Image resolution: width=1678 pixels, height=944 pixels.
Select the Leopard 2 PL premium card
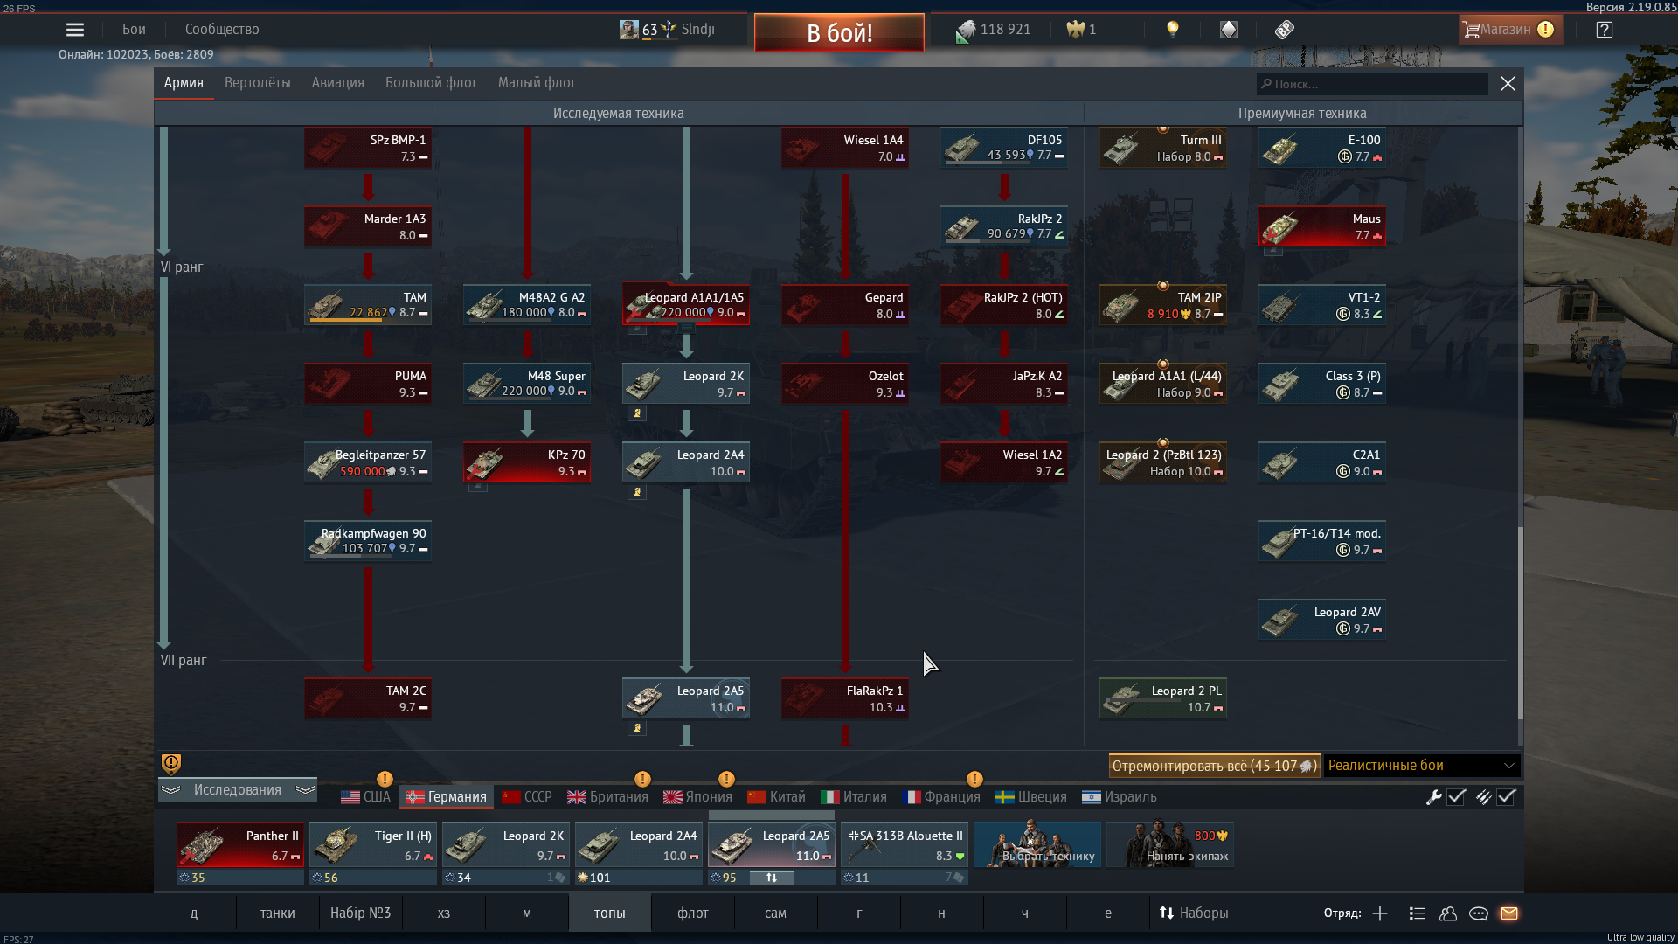tap(1163, 698)
